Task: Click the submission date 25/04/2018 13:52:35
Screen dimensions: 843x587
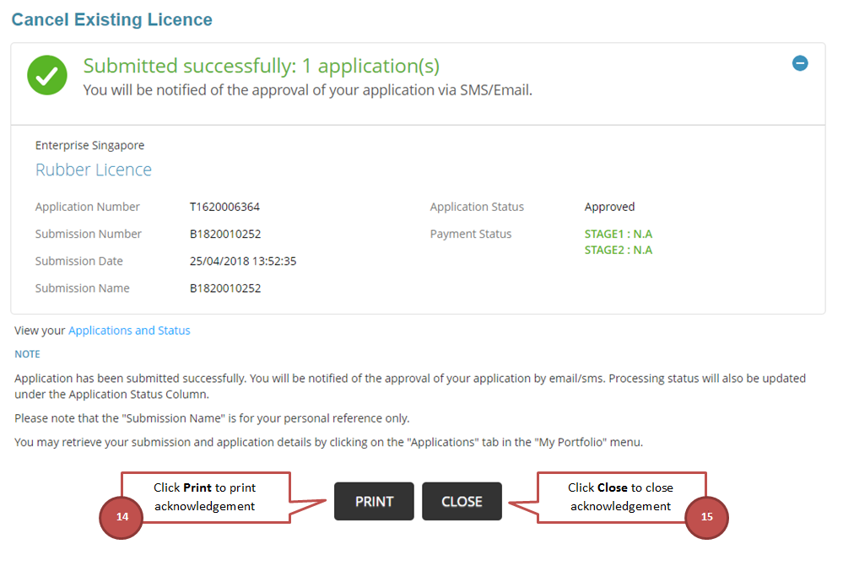Action: point(243,261)
